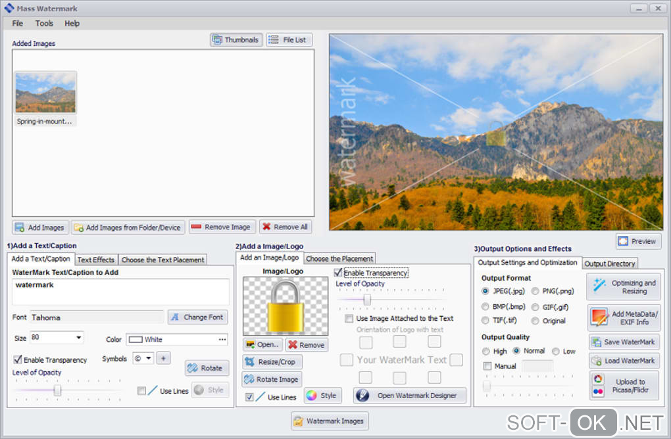Add symbol with plus button
The width and height of the screenshot is (671, 439).
163,358
